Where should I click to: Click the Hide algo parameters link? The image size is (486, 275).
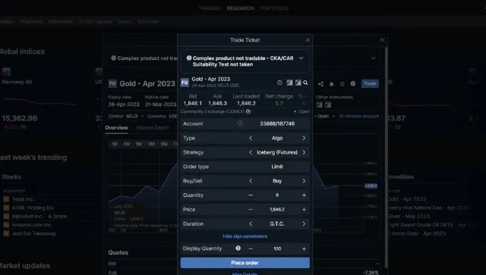[245, 236]
